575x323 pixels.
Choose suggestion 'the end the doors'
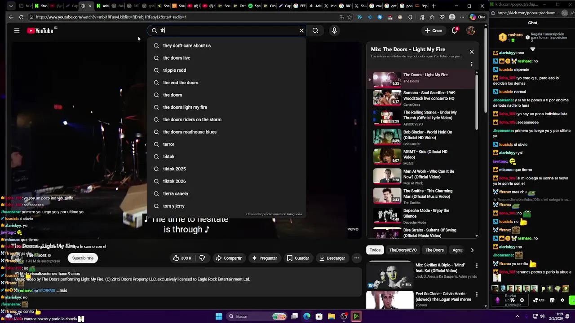click(x=226, y=83)
